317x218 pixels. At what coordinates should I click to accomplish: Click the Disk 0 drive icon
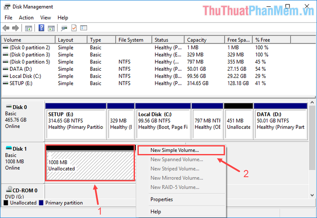(x=9, y=106)
